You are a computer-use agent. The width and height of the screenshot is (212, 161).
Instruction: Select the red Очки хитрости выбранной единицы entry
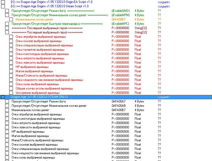(40, 59)
